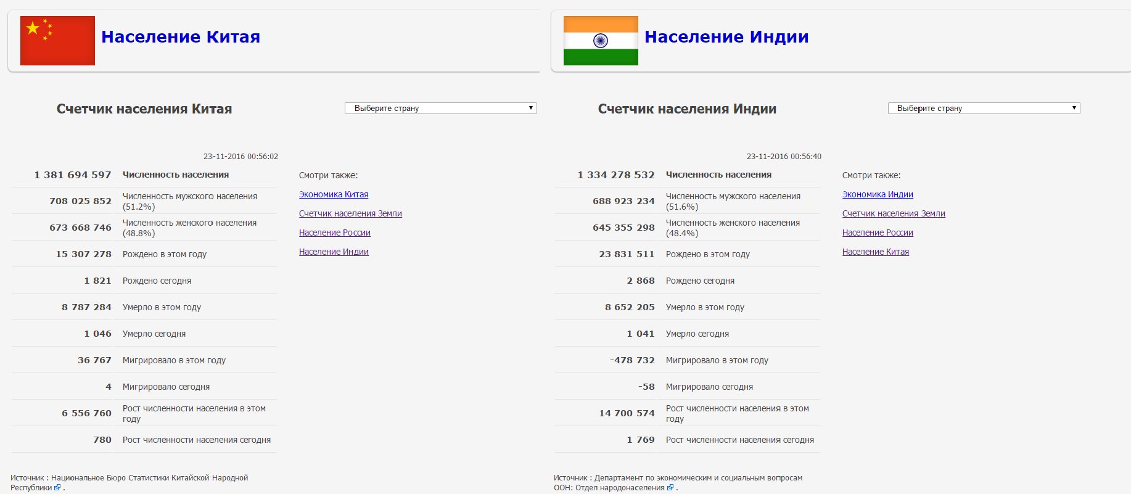Click China migration this year 36 767
Image resolution: width=1131 pixels, height=494 pixels.
94,360
